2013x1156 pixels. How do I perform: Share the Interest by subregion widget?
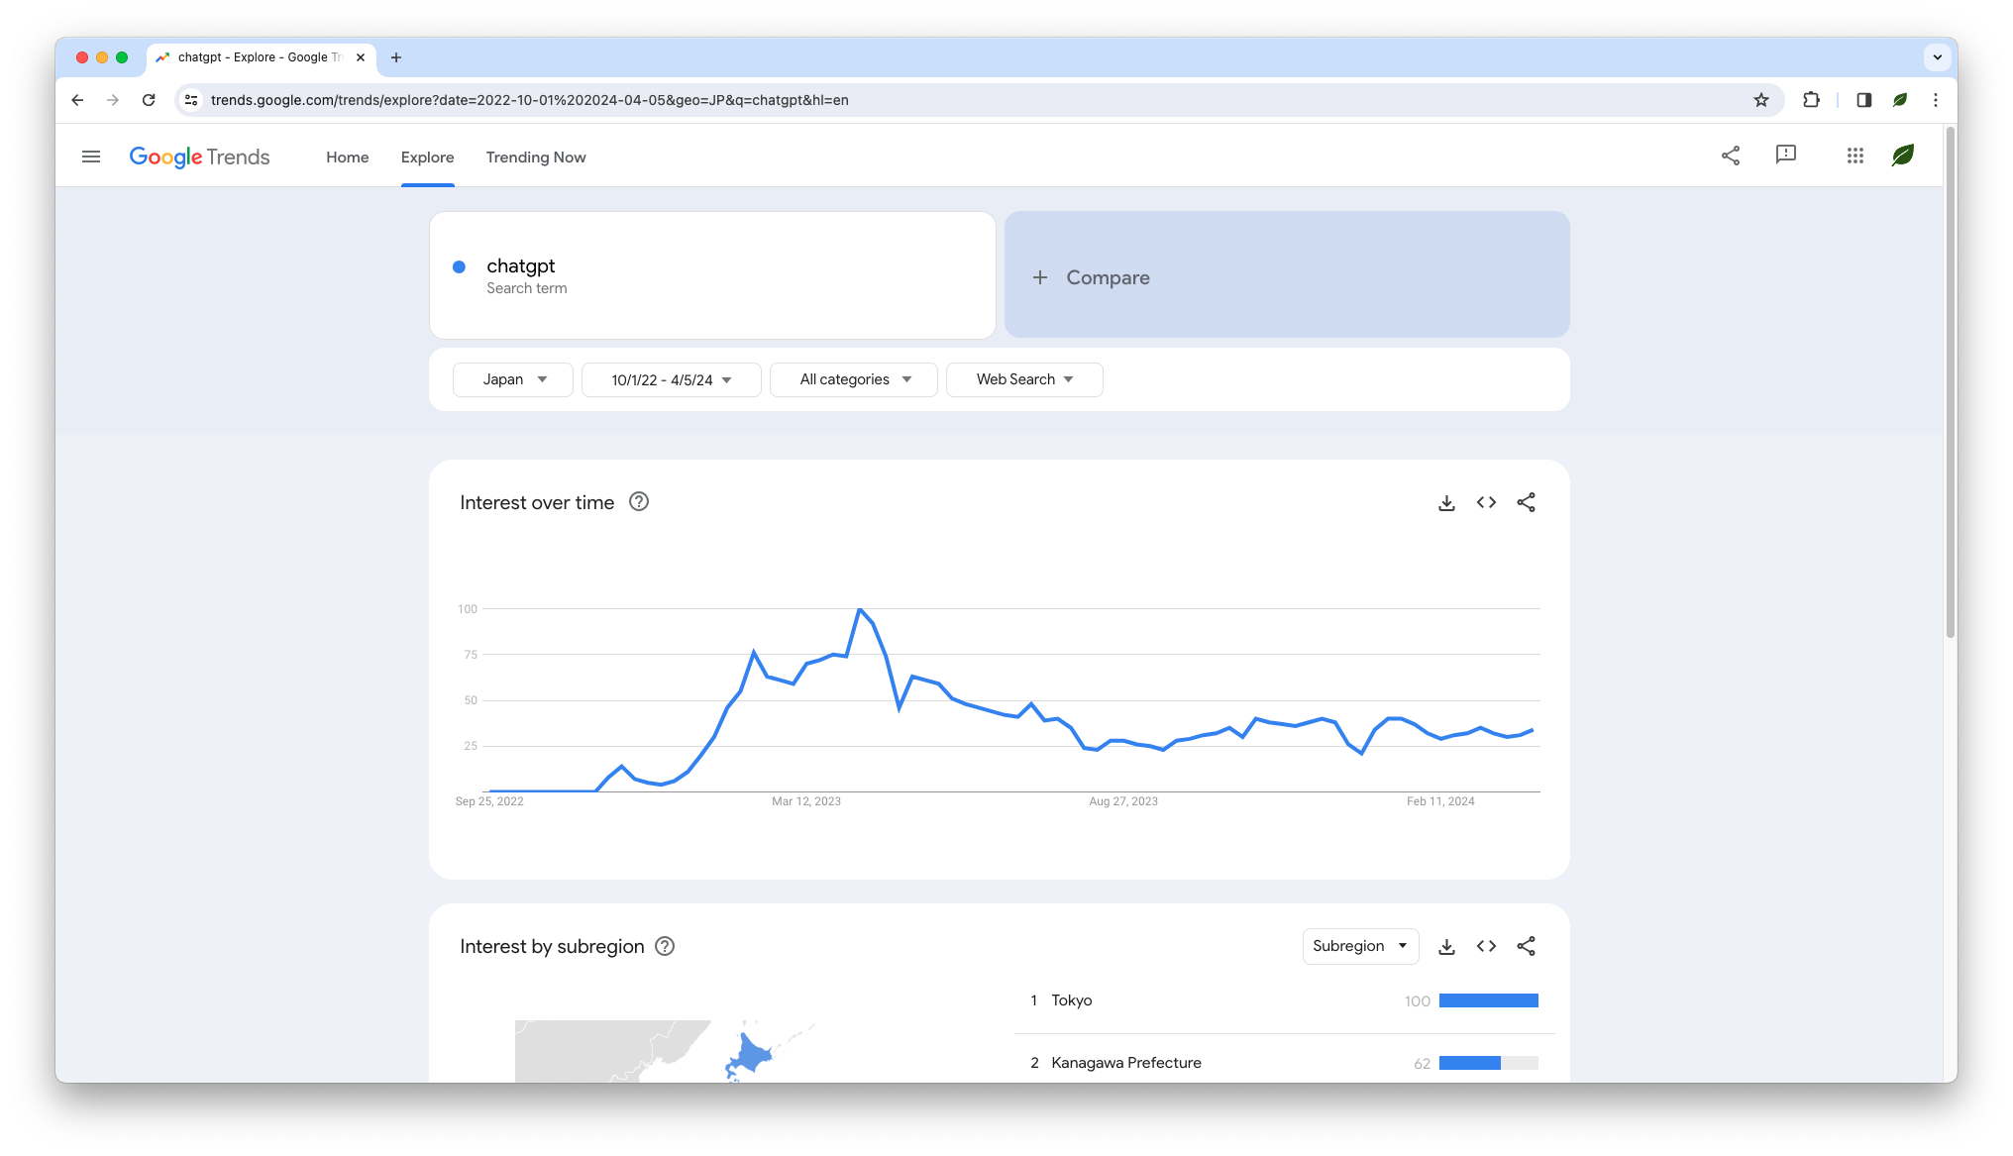tap(1526, 947)
